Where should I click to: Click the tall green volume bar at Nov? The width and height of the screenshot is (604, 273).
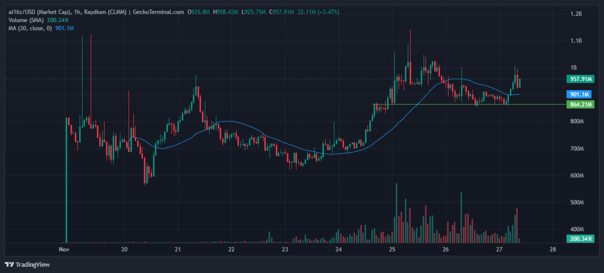(67, 181)
